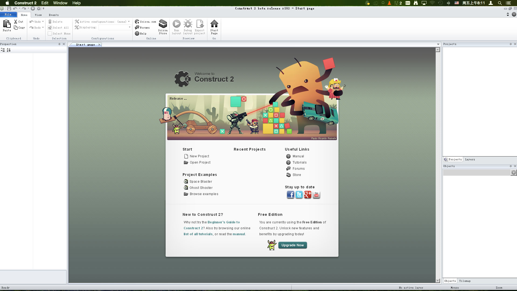The width and height of the screenshot is (517, 291).
Task: Click the start page vertical scrollbar
Action: (x=438, y=165)
